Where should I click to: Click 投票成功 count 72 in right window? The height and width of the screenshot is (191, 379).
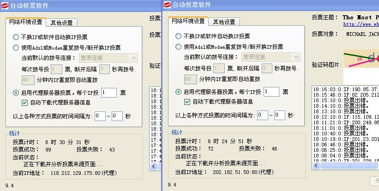211,149
